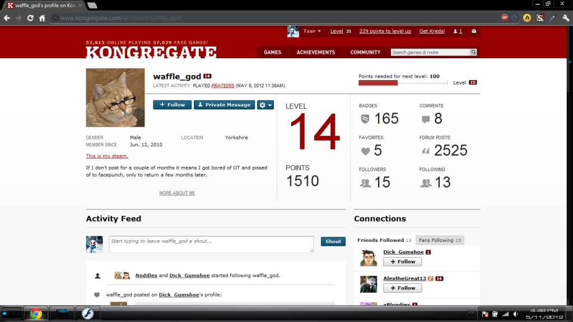Send a Private Message
This screenshot has width=573, height=322.
coord(224,105)
